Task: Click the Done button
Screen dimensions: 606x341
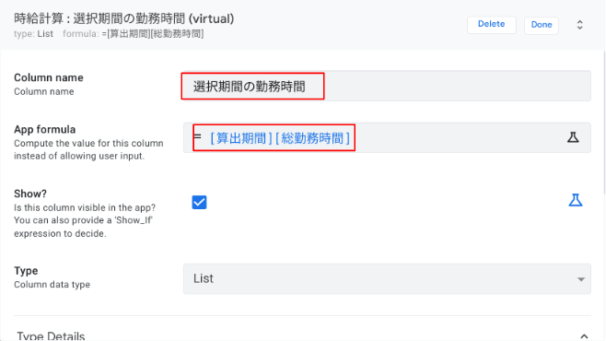Action: [x=542, y=25]
